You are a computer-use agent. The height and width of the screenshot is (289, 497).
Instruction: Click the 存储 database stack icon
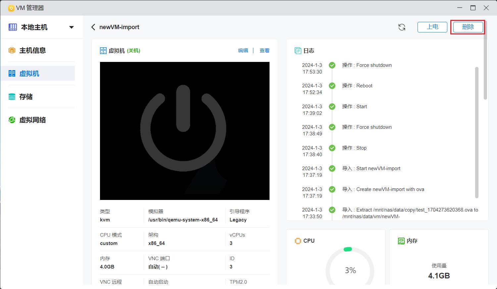click(x=12, y=97)
